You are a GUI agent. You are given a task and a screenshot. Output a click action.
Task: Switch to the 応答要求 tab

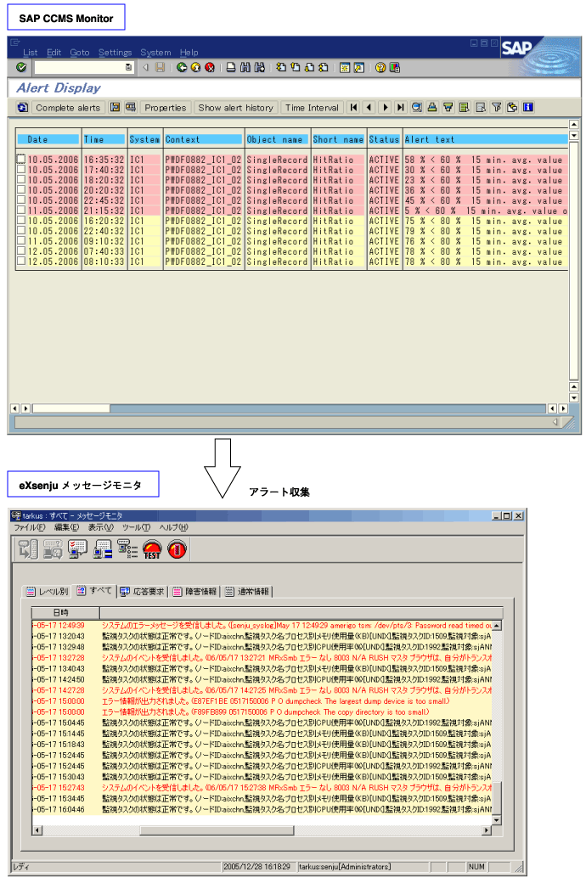[143, 591]
